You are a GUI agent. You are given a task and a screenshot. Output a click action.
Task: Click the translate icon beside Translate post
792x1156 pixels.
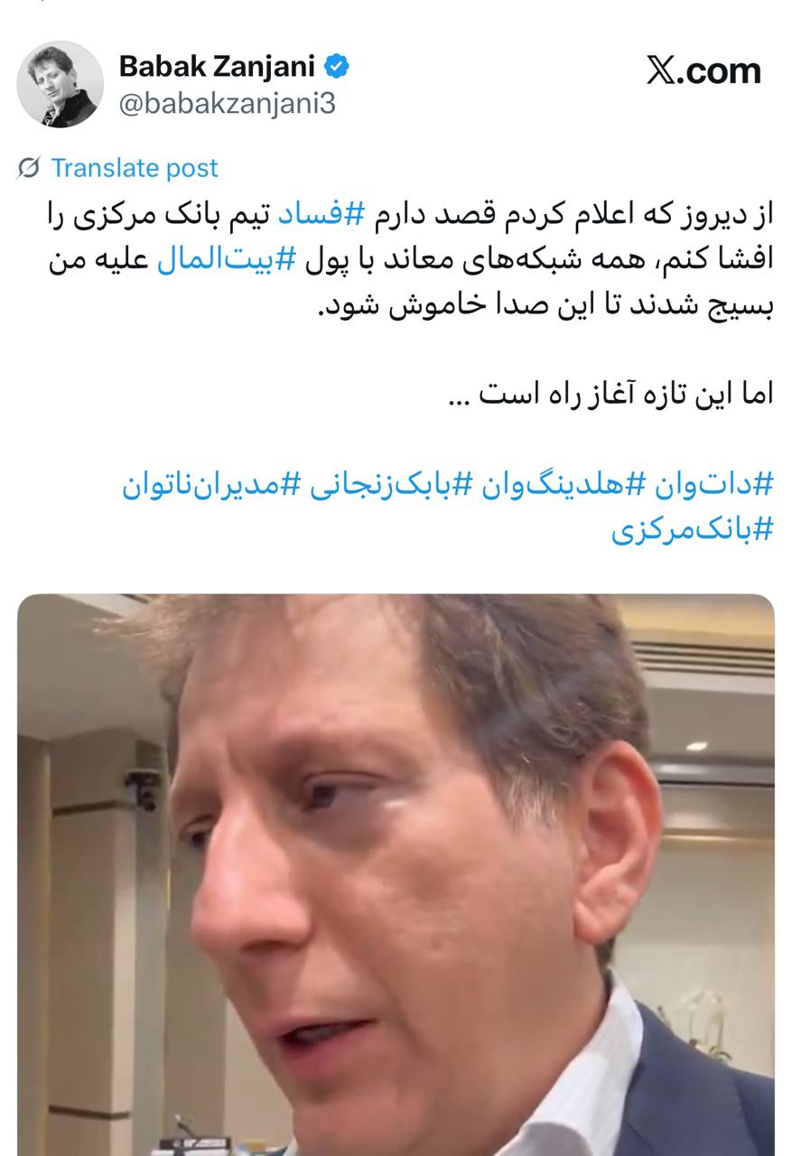tap(29, 168)
